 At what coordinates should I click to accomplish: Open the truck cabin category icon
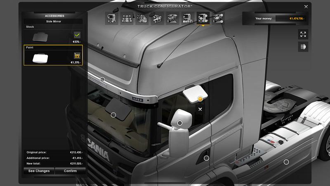coord(112,19)
